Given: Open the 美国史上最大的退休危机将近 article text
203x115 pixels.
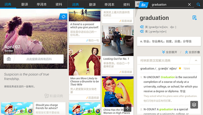Looking at the screenshot, I should [x=116, y=14].
